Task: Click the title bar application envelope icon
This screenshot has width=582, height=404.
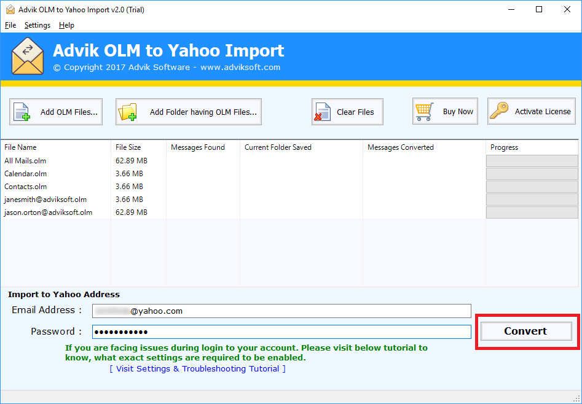Action: (10, 10)
